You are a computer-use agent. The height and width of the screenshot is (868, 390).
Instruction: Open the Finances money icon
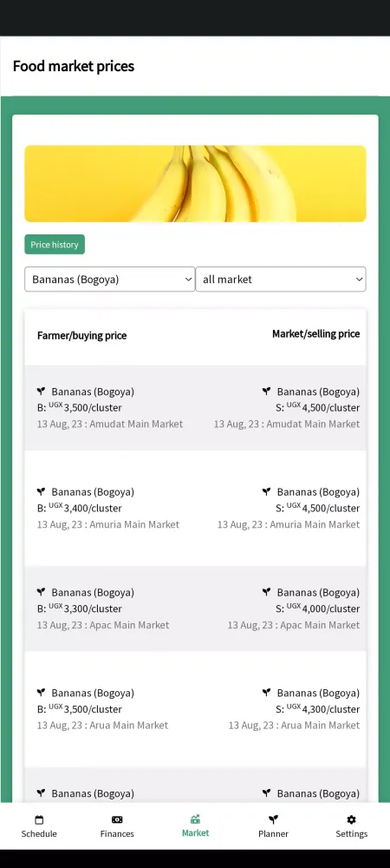[117, 820]
